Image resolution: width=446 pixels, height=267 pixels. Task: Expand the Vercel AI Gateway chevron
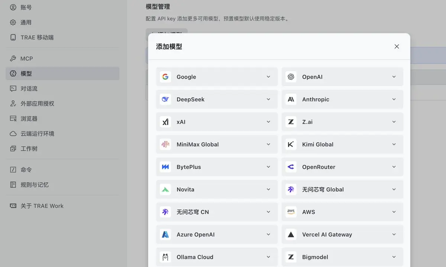[x=394, y=235]
